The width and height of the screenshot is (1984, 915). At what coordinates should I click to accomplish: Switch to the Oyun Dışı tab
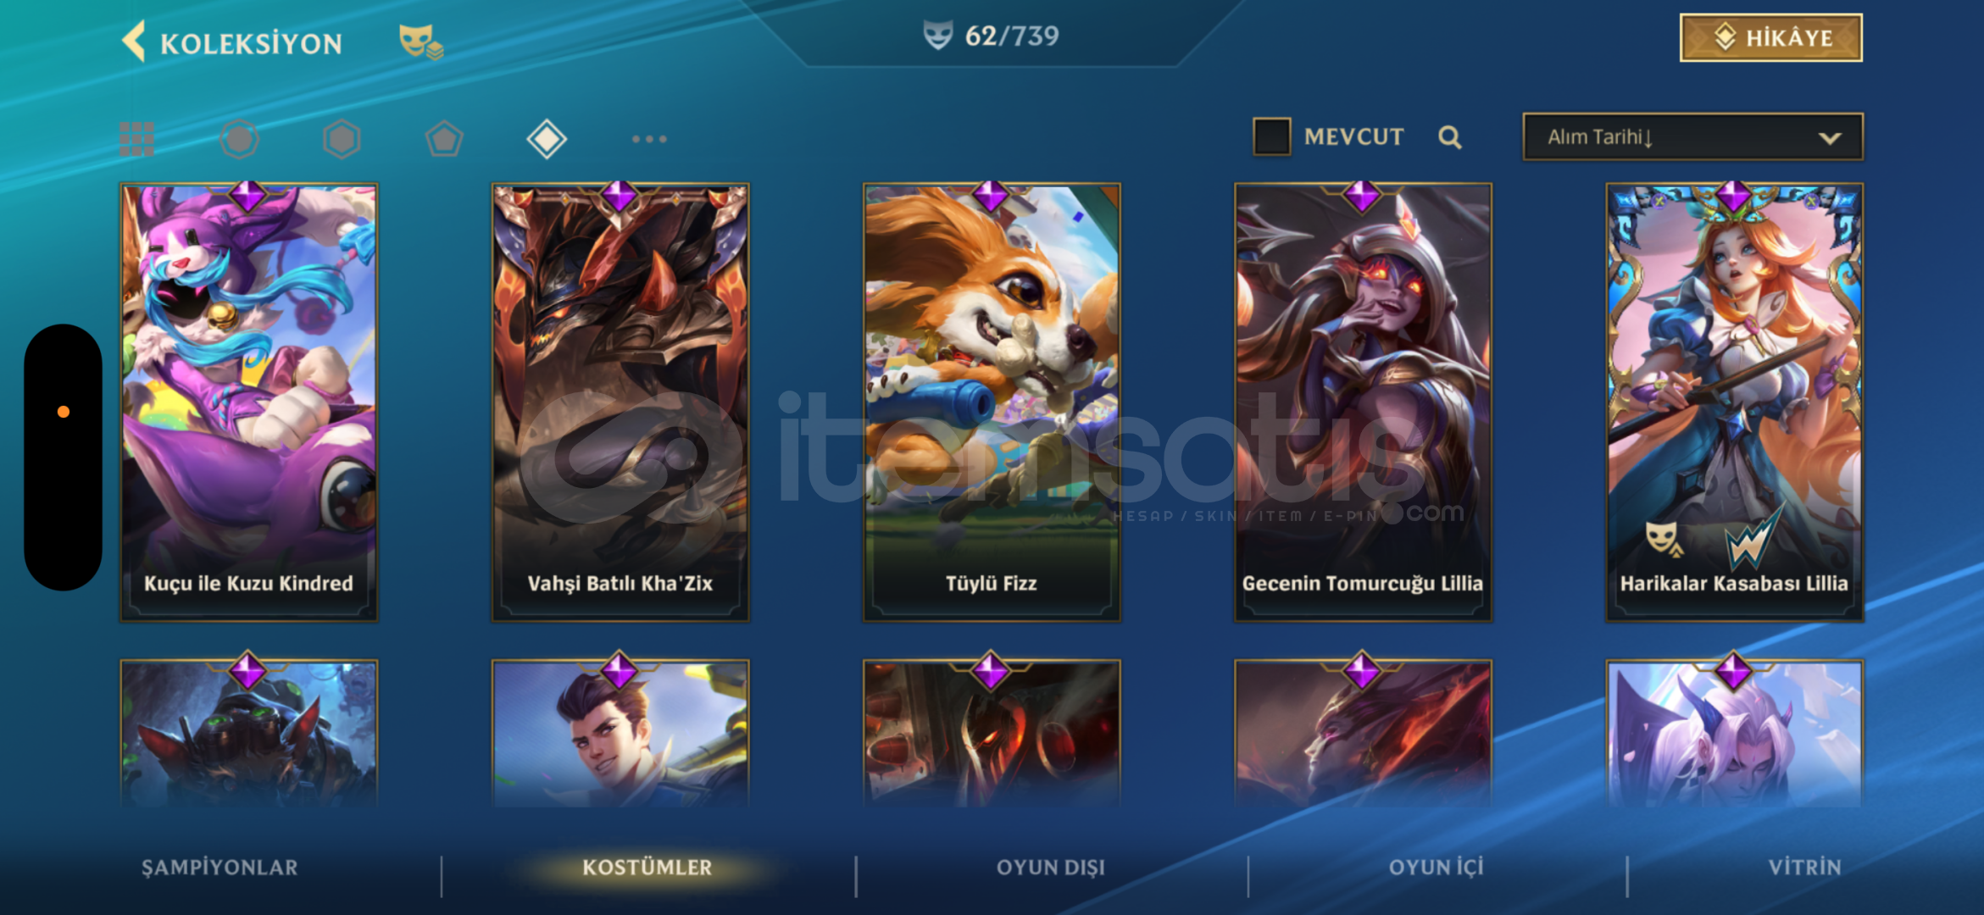point(1050,868)
